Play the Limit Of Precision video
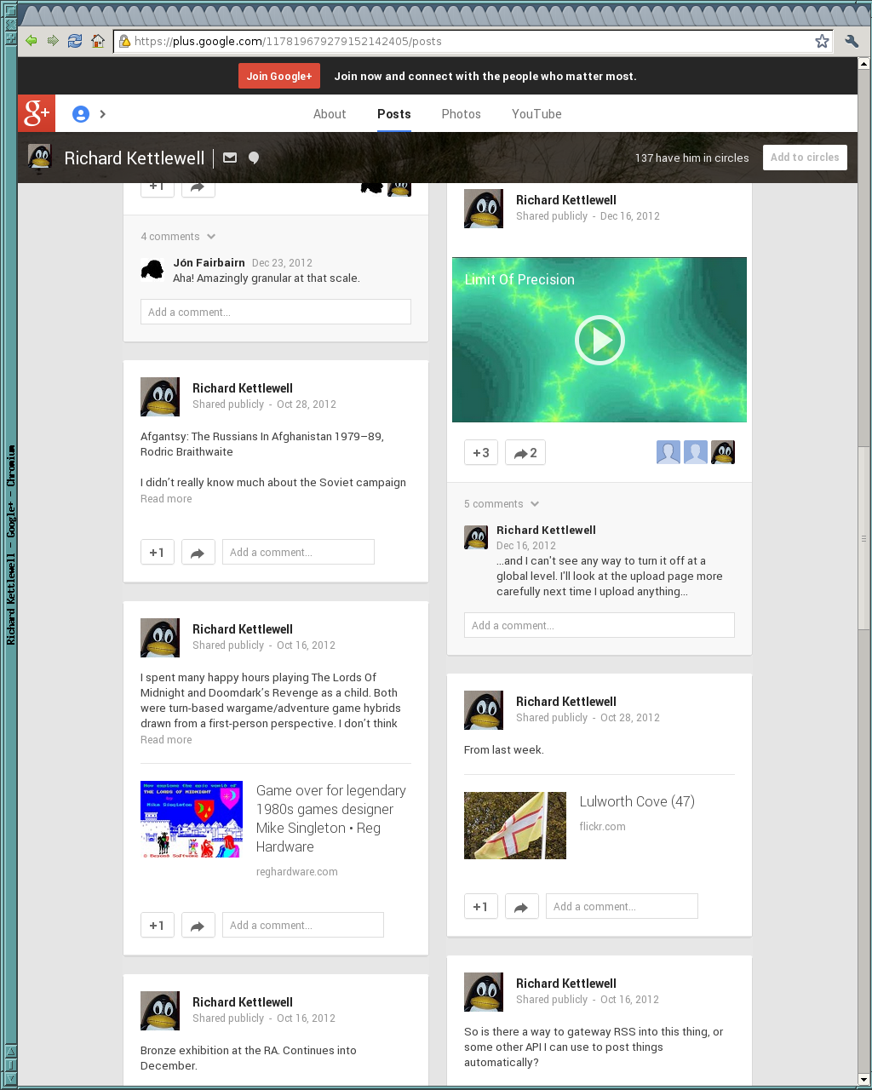872x1090 pixels. point(599,340)
